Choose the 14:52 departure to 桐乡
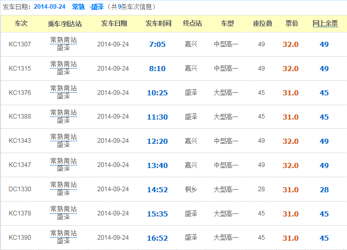The width and height of the screenshot is (347, 250). (x=157, y=190)
